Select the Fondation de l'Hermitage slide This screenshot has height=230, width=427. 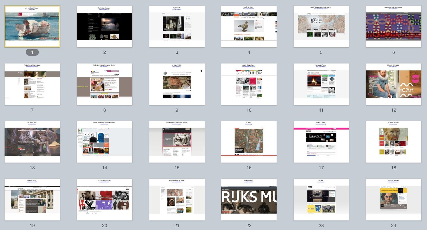point(32,84)
